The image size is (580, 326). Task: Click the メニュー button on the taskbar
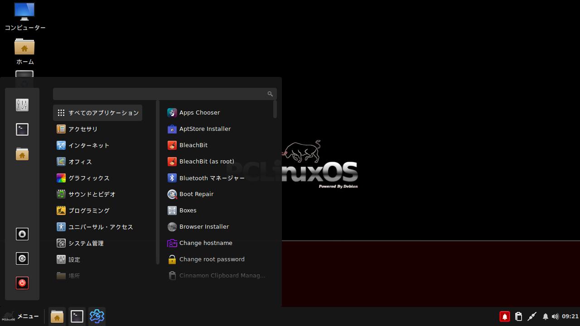click(21, 316)
